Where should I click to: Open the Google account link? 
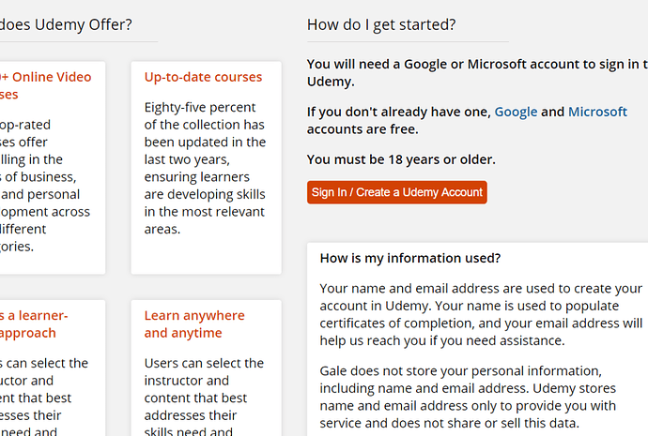(516, 112)
